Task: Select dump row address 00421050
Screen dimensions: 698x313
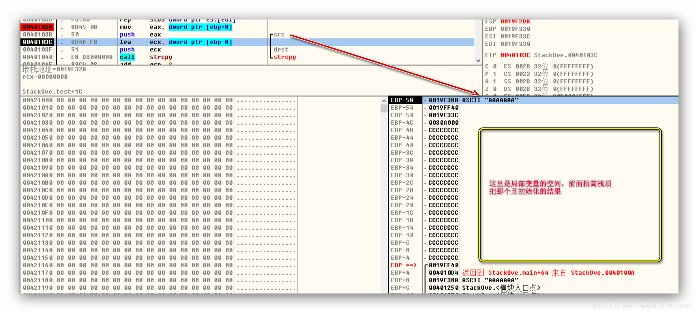Action: coord(38,138)
